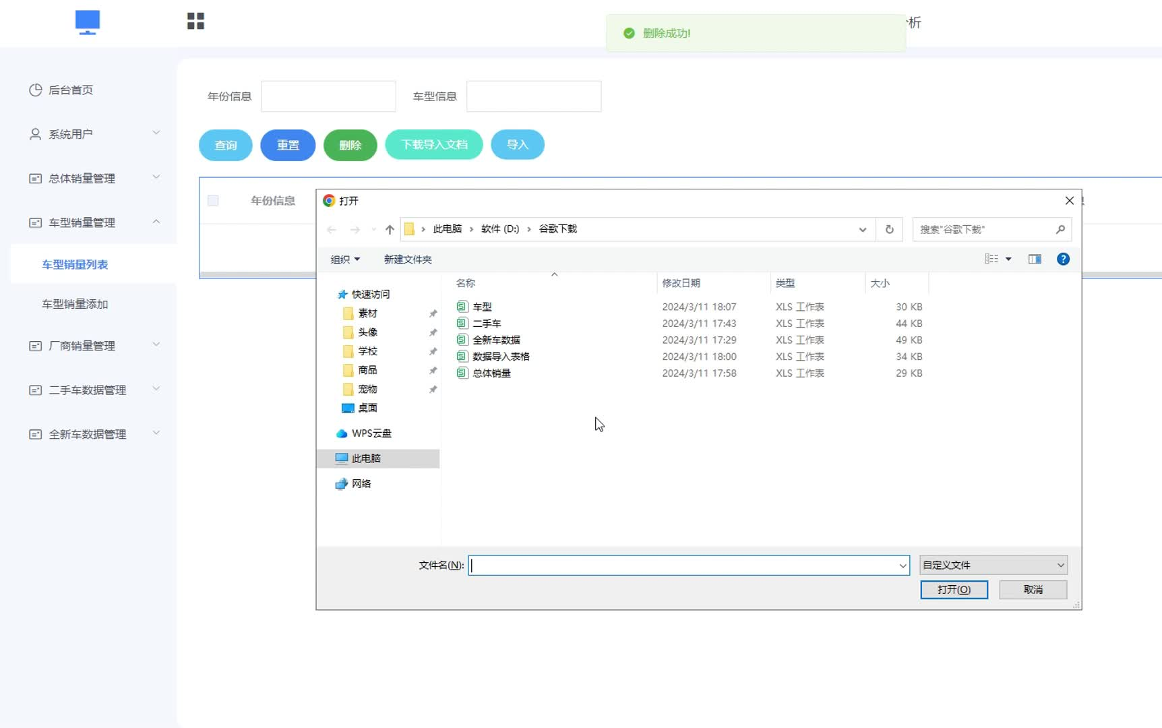The height and width of the screenshot is (728, 1162).
Task: Click the 取消 button
Action: tap(1033, 590)
